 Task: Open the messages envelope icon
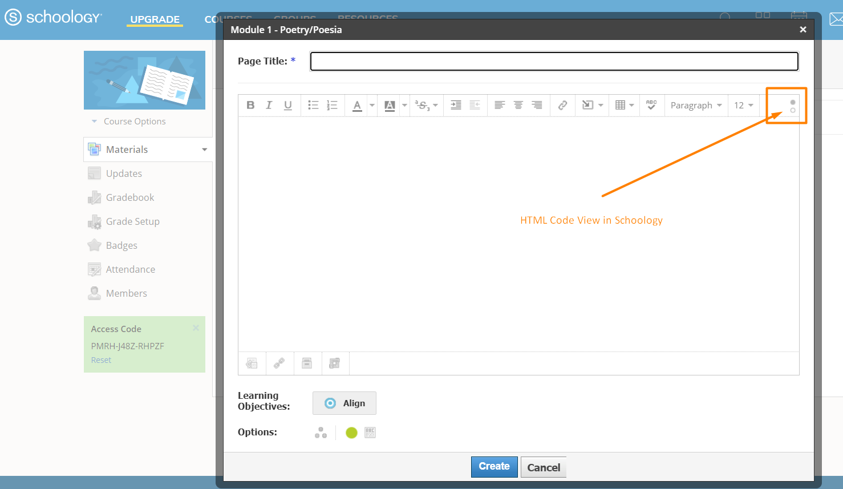coord(836,19)
